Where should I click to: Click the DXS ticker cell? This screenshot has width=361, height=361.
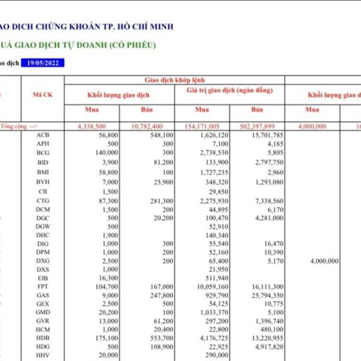[43, 270]
